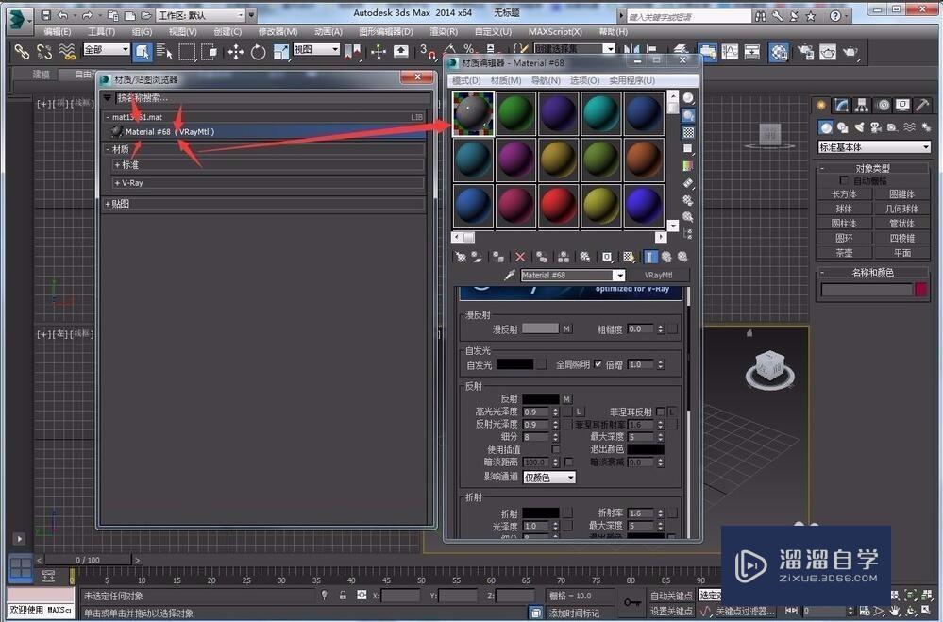
Task: Toggle 自动关键点 auto key mode
Action: point(671,596)
